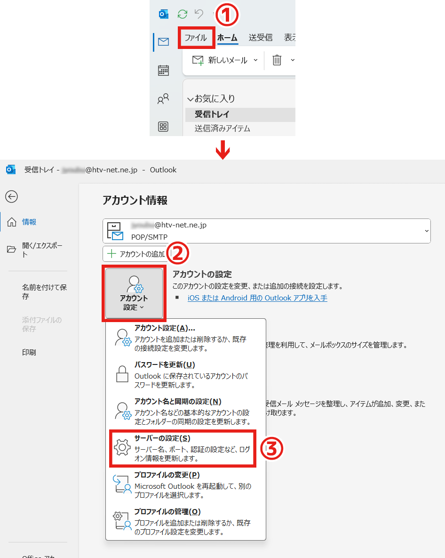Click the sync/send-receive refresh icon
This screenshot has height=558, width=445.
(x=183, y=14)
